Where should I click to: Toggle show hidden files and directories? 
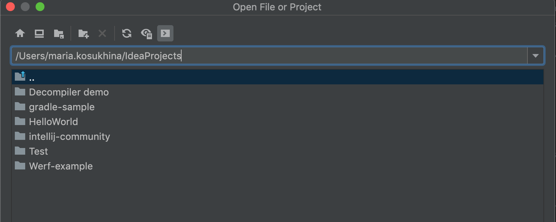point(146,34)
